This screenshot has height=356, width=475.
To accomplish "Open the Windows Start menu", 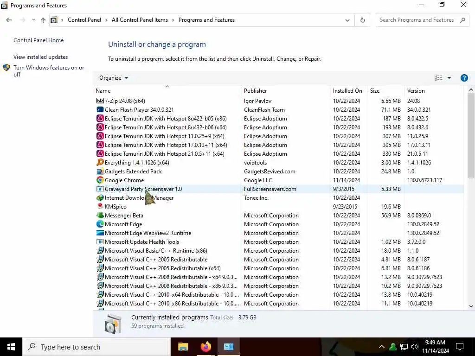I will pyautogui.click(x=11, y=347).
